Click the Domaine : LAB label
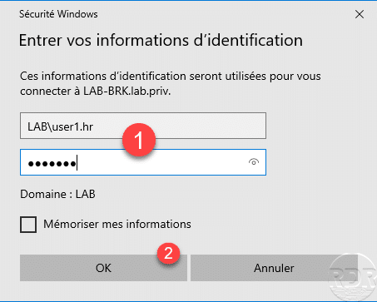 pos(57,194)
